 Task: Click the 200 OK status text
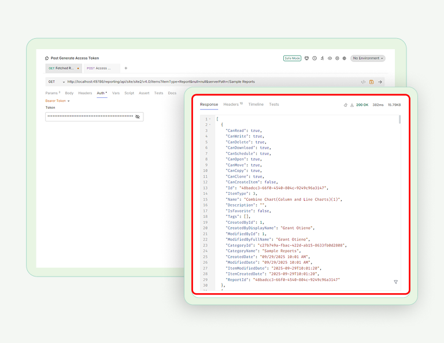point(362,105)
